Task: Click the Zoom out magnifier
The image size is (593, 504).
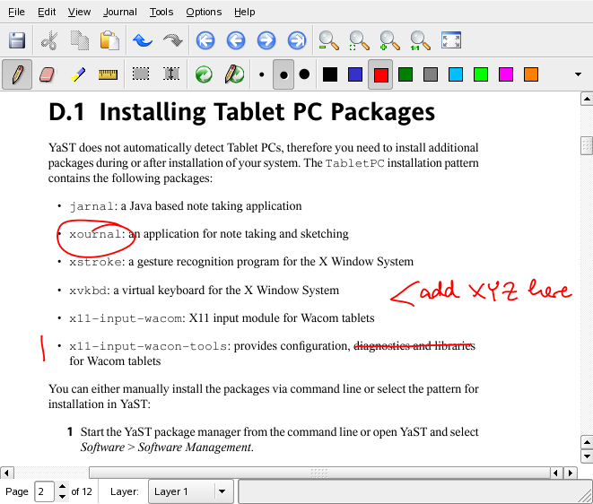Action: [329, 40]
